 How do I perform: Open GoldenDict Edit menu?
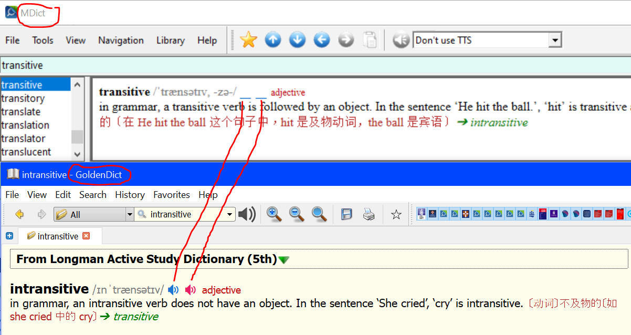coord(63,195)
